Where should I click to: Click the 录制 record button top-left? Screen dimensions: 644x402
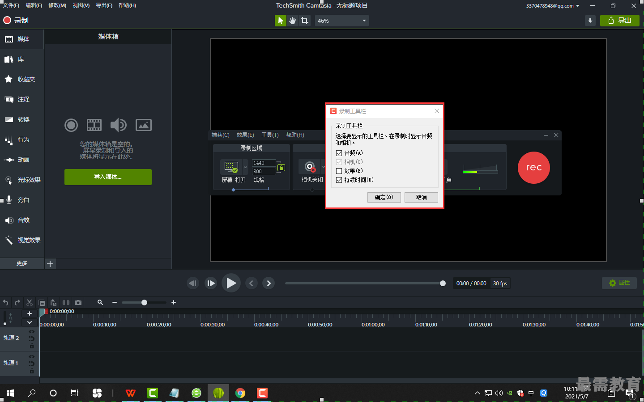click(16, 21)
